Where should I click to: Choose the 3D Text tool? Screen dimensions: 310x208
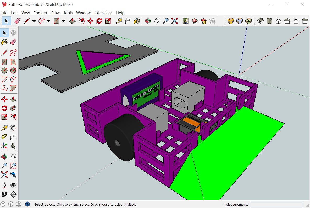click(x=13, y=146)
